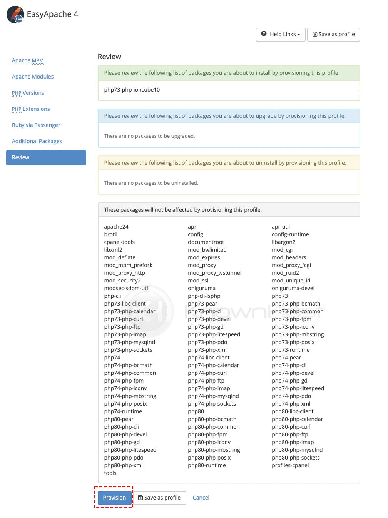Image resolution: width=388 pixels, height=518 pixels.
Task: Select Ruby via Passenger in the sidebar
Action: (36, 125)
